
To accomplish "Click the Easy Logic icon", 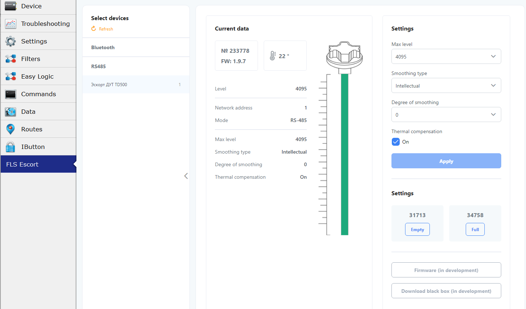I will pos(10,76).
